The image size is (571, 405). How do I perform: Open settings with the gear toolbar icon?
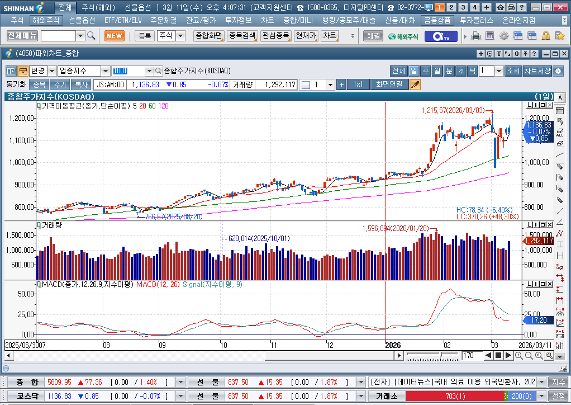[503, 36]
